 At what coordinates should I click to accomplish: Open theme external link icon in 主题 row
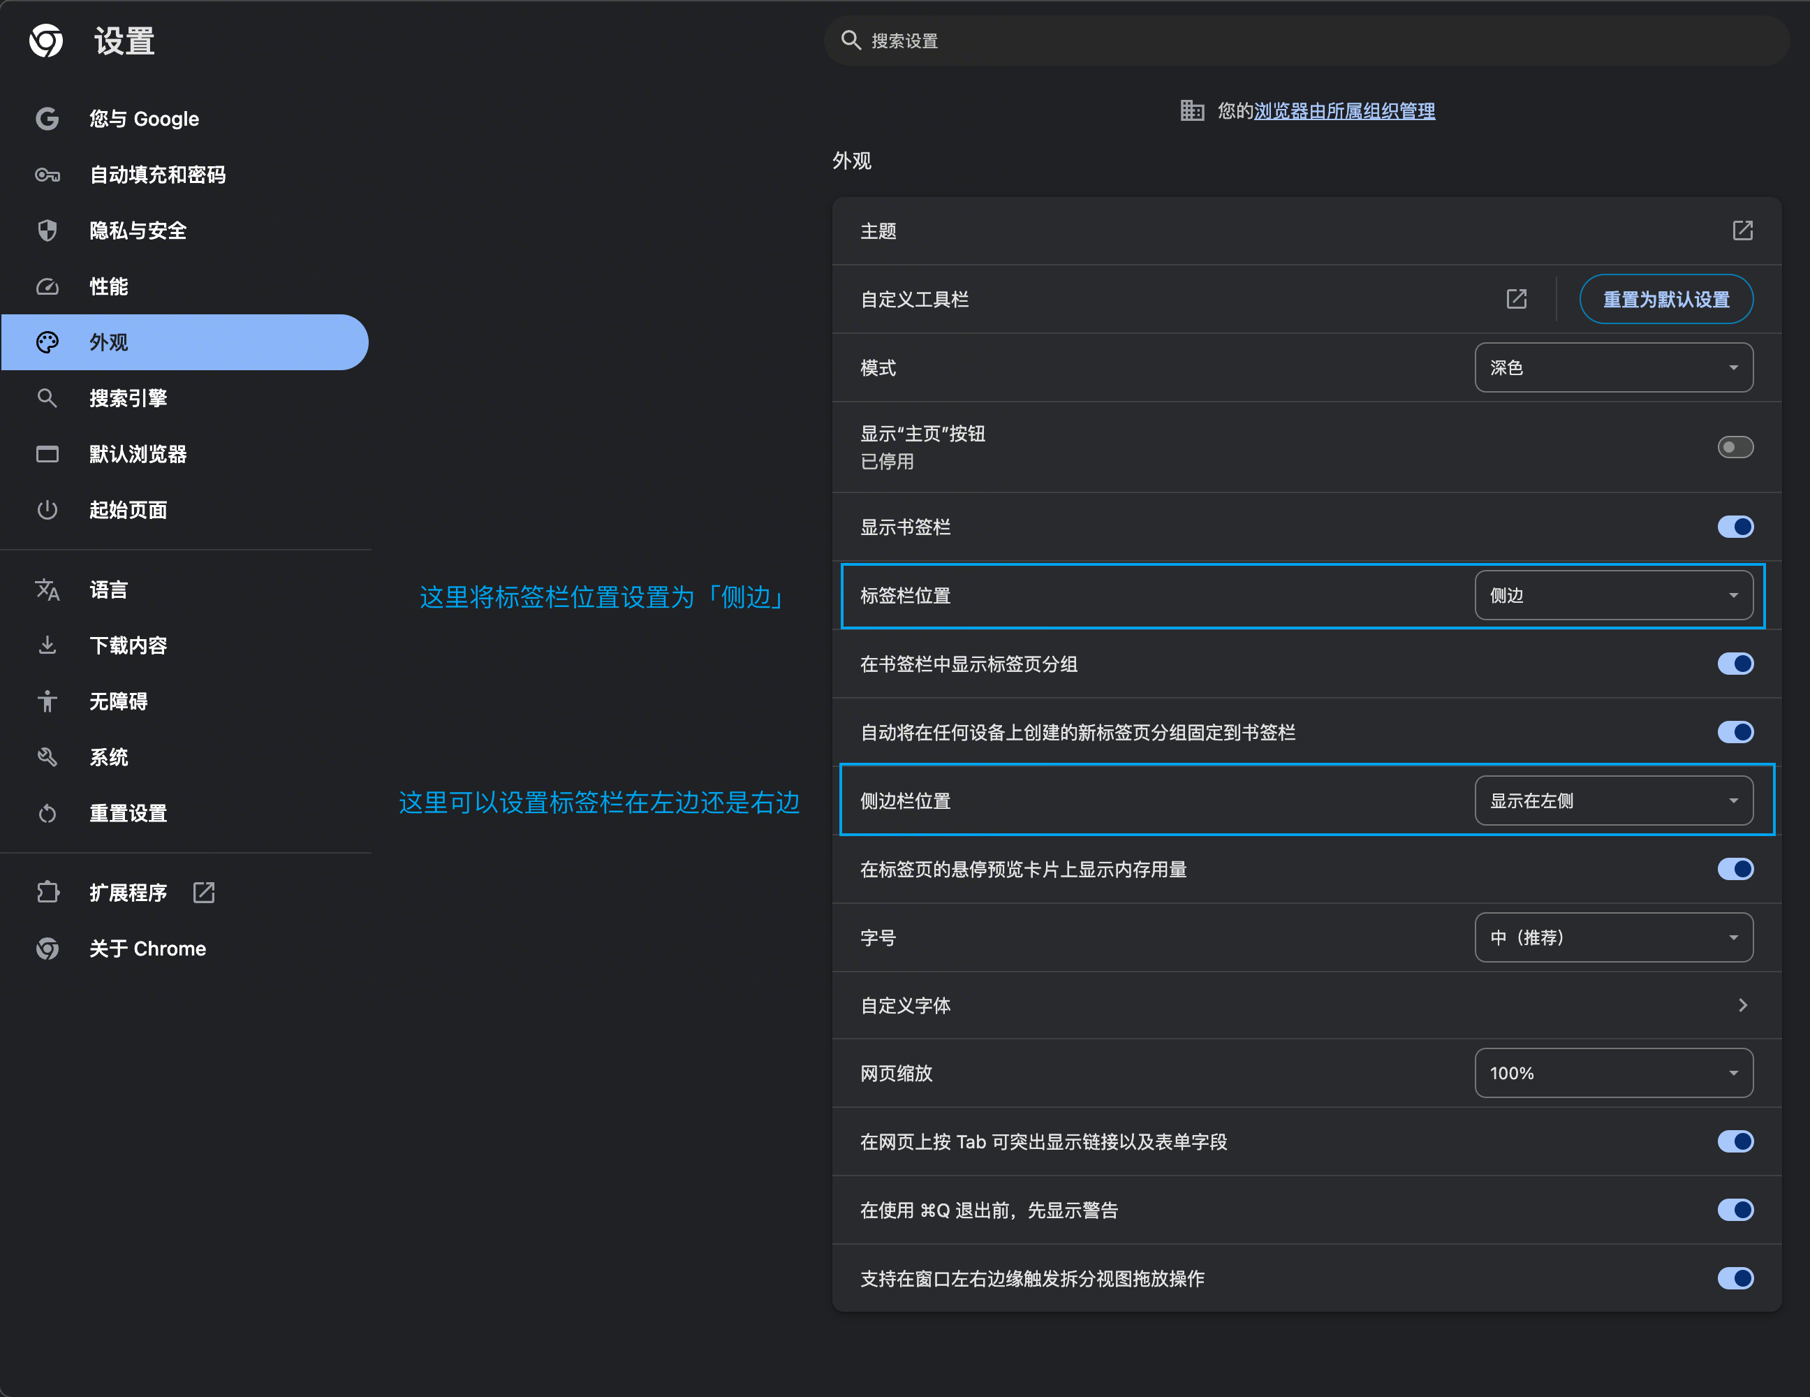[x=1742, y=231]
